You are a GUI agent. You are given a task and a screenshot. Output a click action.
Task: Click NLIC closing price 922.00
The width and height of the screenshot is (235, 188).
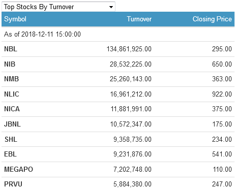pos(222,94)
